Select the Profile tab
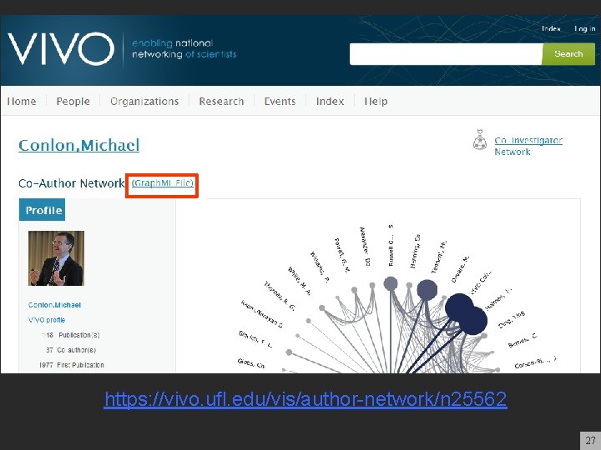601x450 pixels. coord(43,210)
